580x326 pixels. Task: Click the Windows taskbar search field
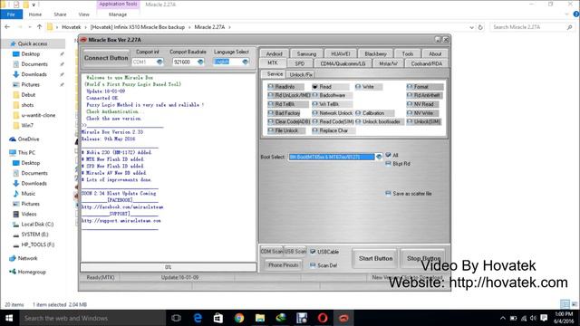point(92,318)
